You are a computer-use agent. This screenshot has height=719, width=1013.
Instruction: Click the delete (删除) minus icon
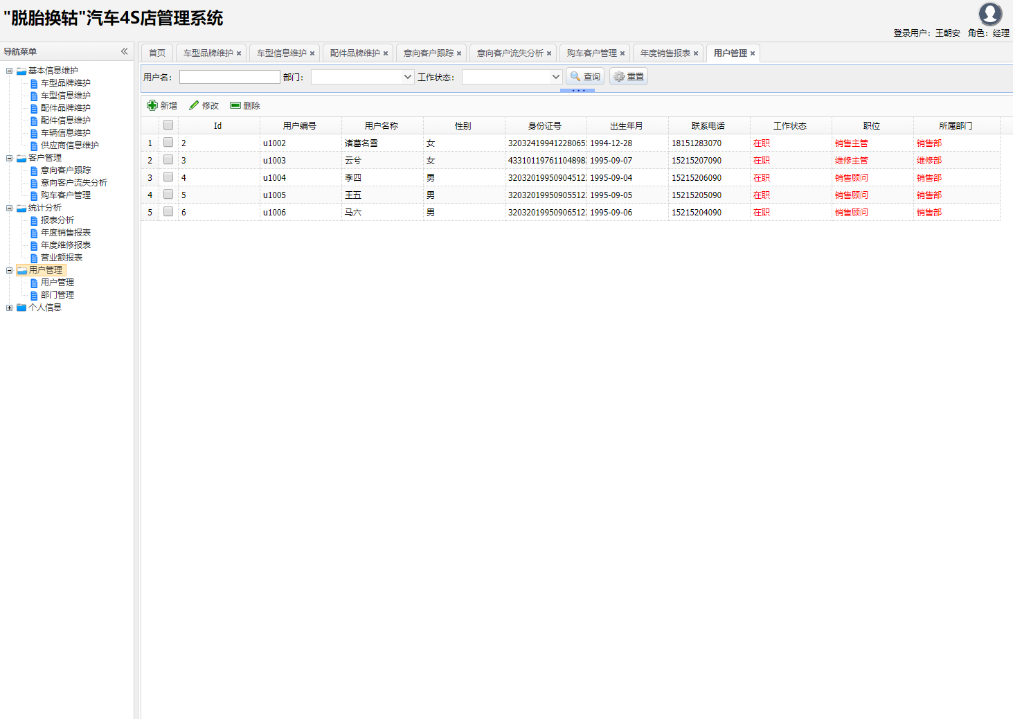(x=235, y=105)
